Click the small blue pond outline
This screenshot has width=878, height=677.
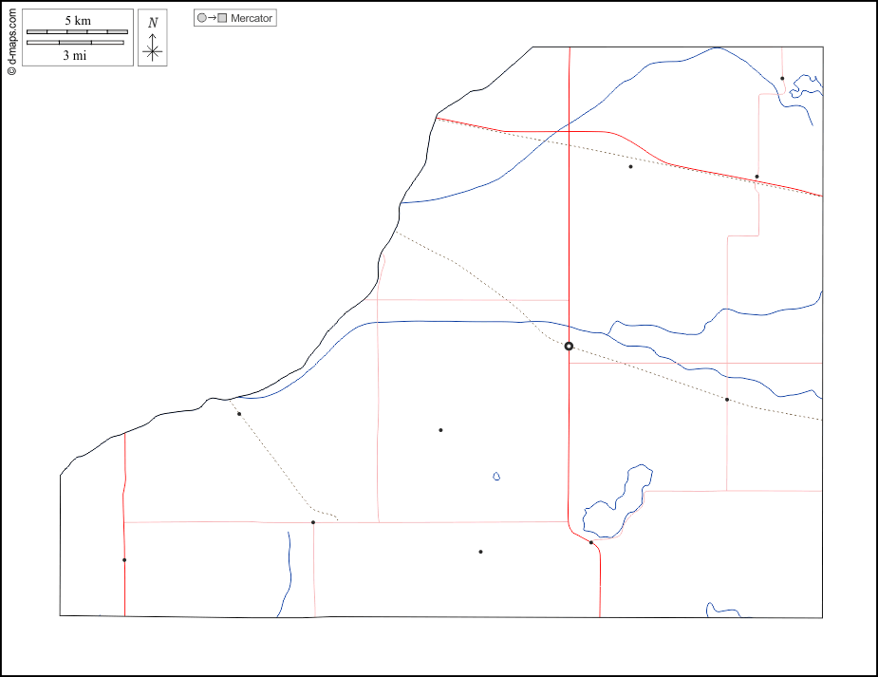tap(496, 476)
